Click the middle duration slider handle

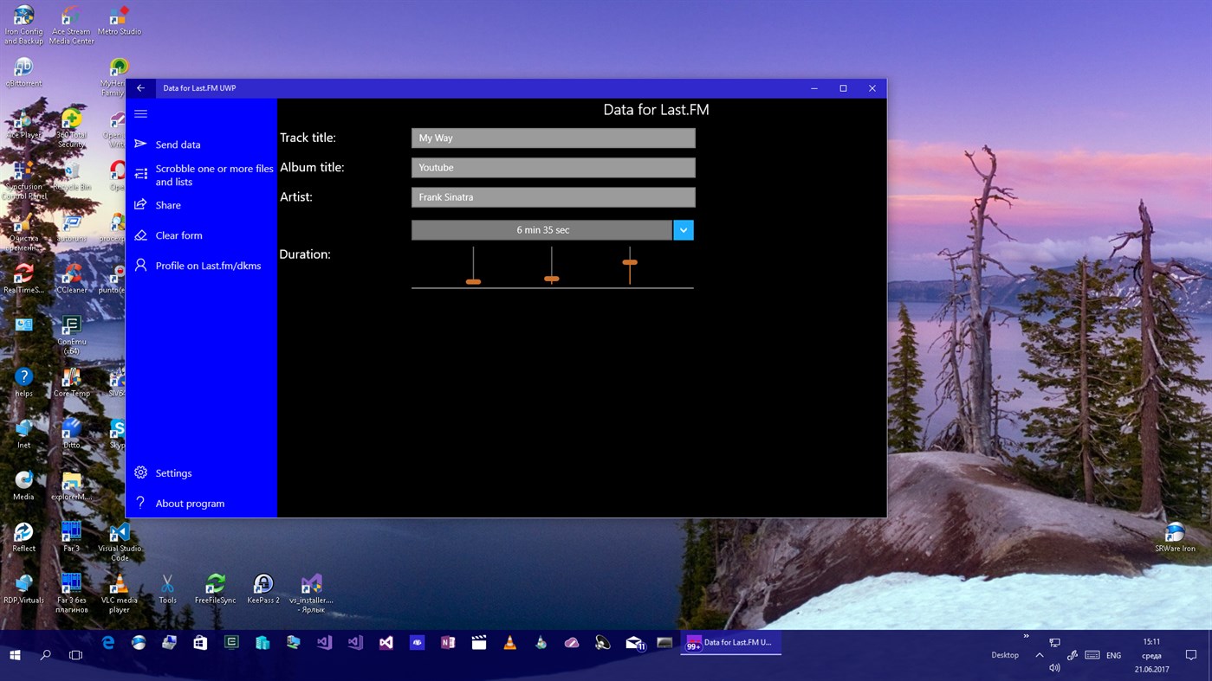point(552,279)
